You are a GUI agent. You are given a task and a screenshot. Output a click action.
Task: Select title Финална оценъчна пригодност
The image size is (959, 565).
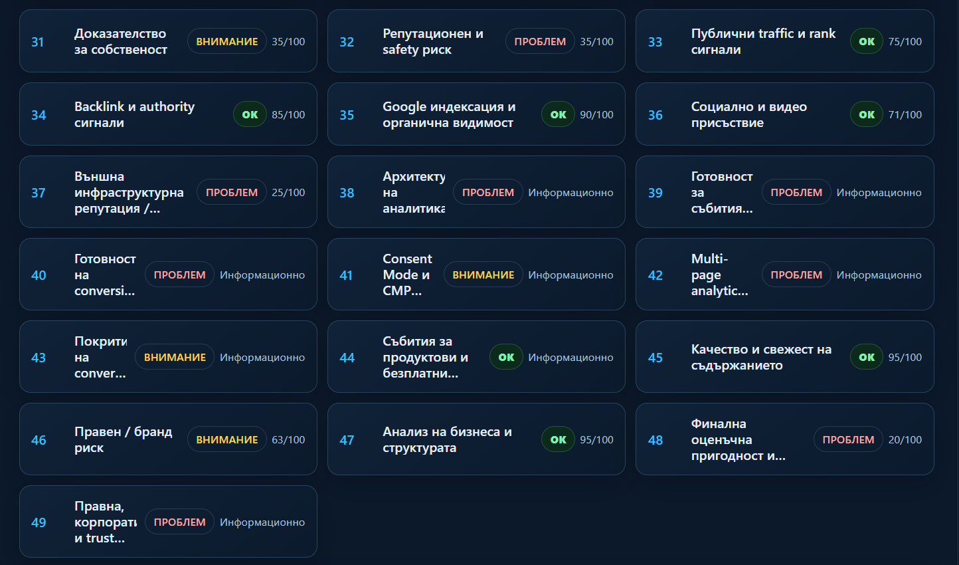(739, 439)
